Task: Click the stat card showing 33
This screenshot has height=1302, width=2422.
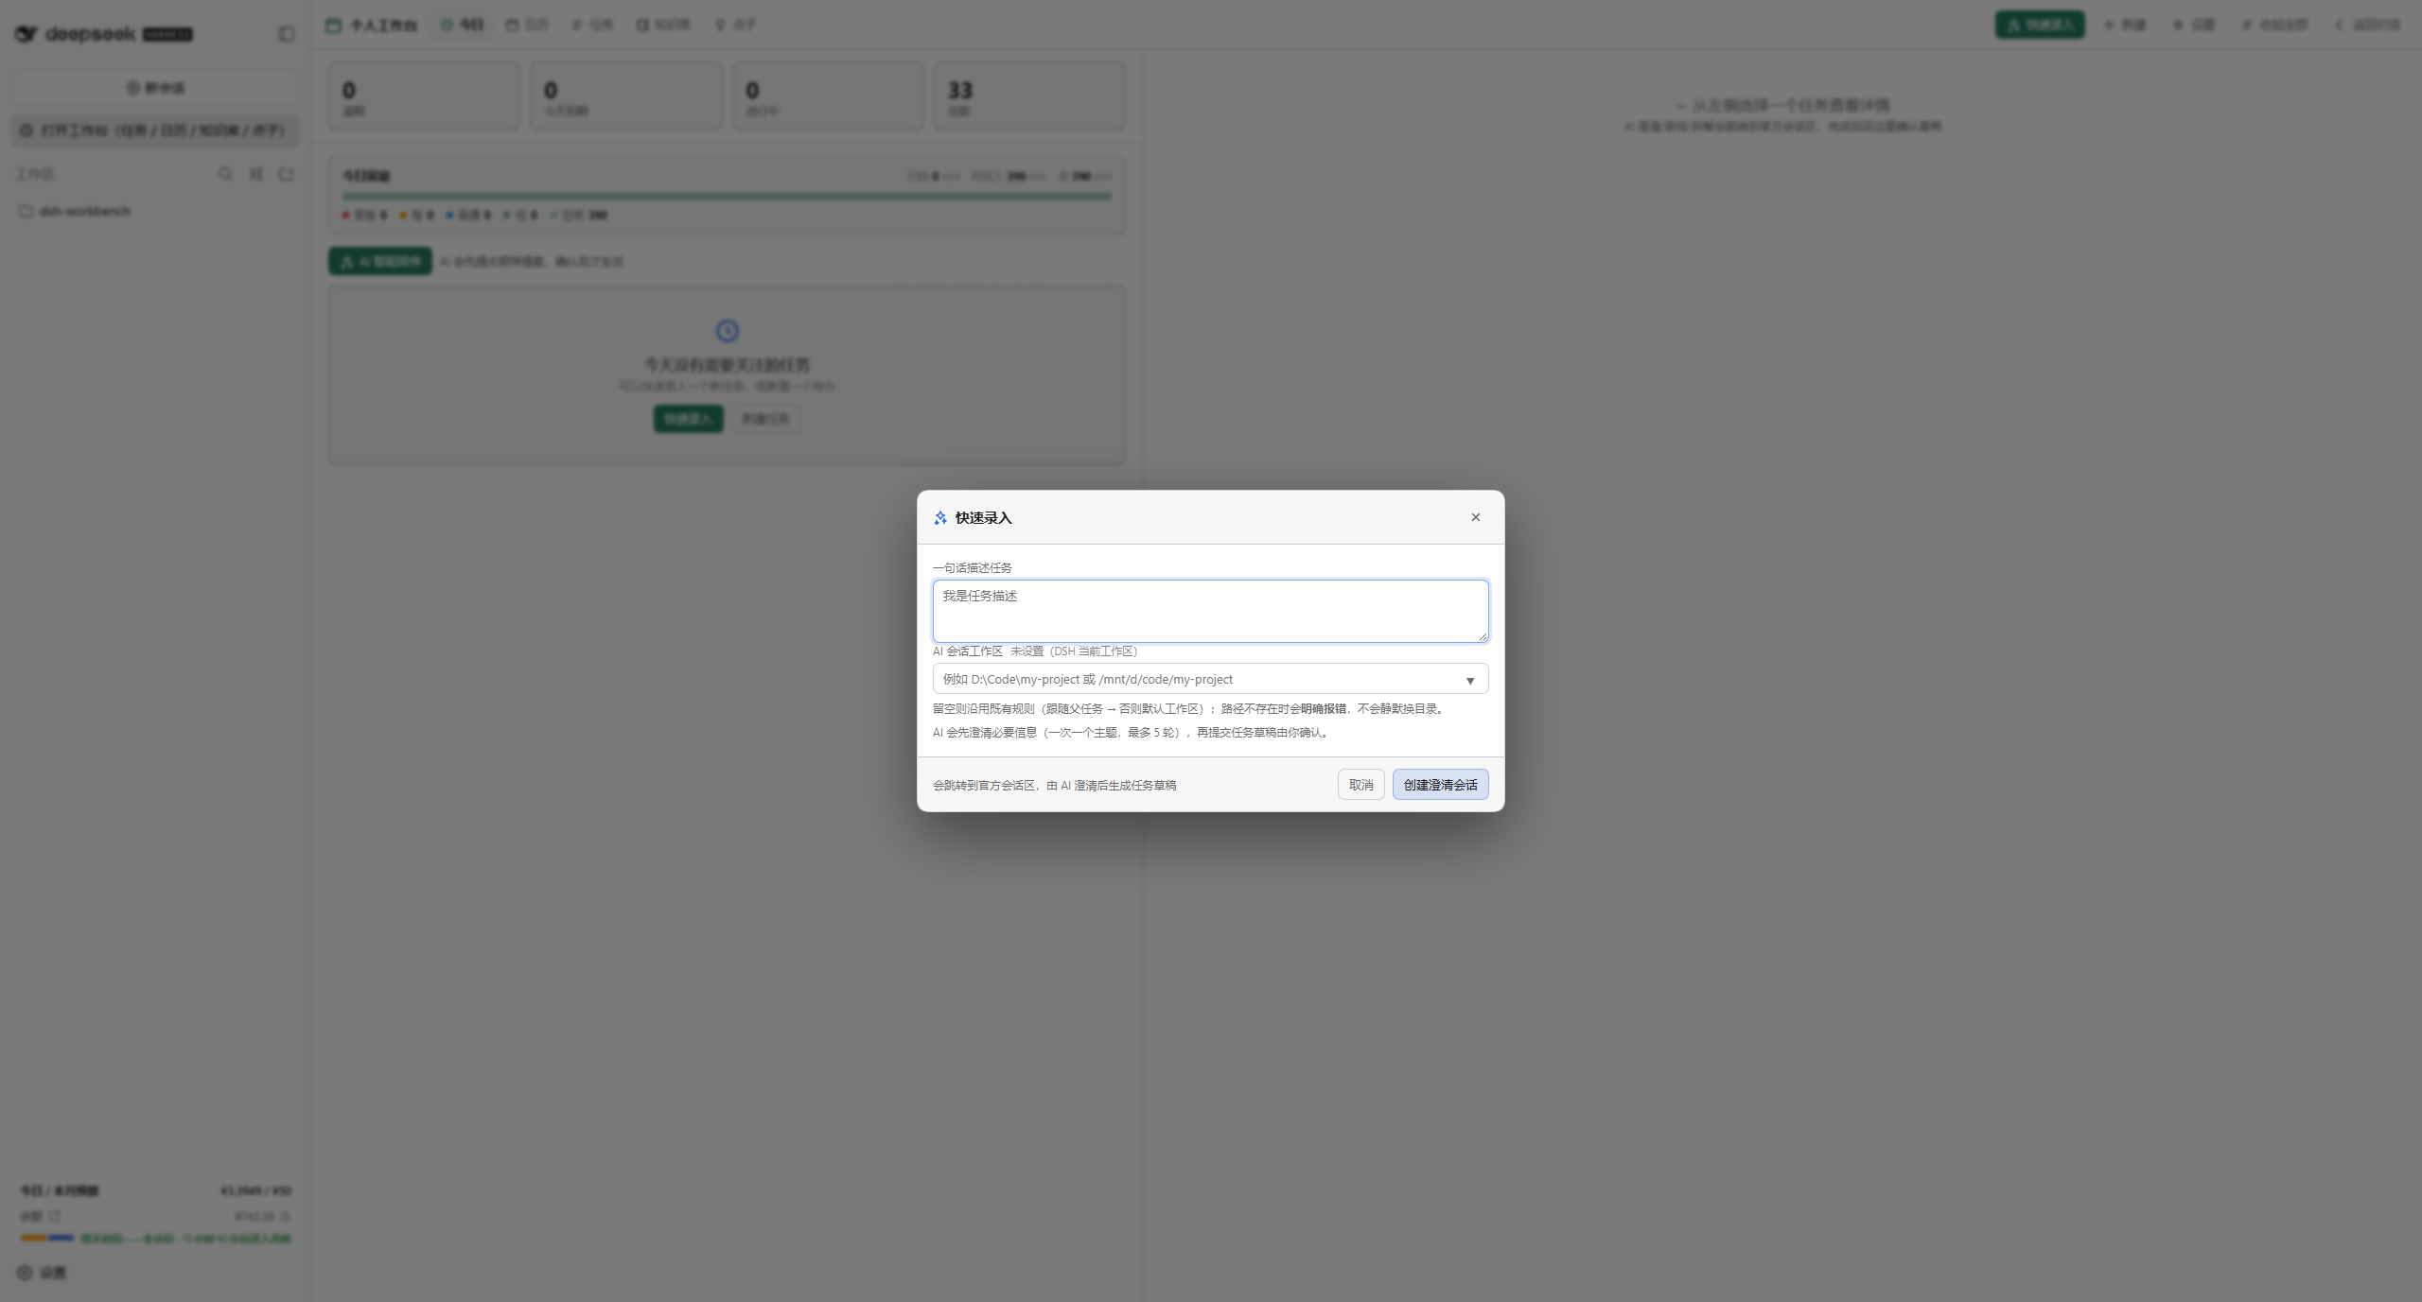Action: coord(1029,96)
